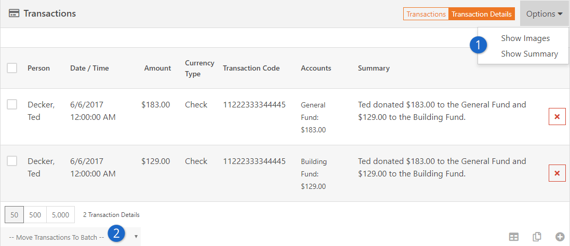
Task: Click the copy pages icon at bottom
Action: click(537, 237)
